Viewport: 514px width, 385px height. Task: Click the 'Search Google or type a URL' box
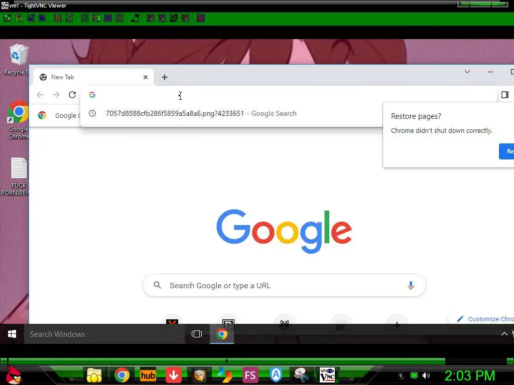tap(284, 285)
